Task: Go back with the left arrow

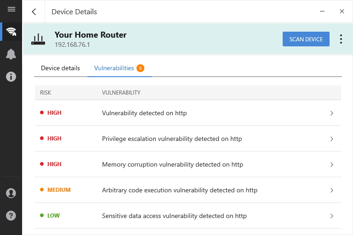Action: (x=34, y=11)
